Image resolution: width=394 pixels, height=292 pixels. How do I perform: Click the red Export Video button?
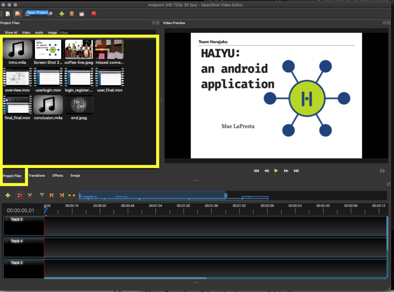click(x=94, y=14)
